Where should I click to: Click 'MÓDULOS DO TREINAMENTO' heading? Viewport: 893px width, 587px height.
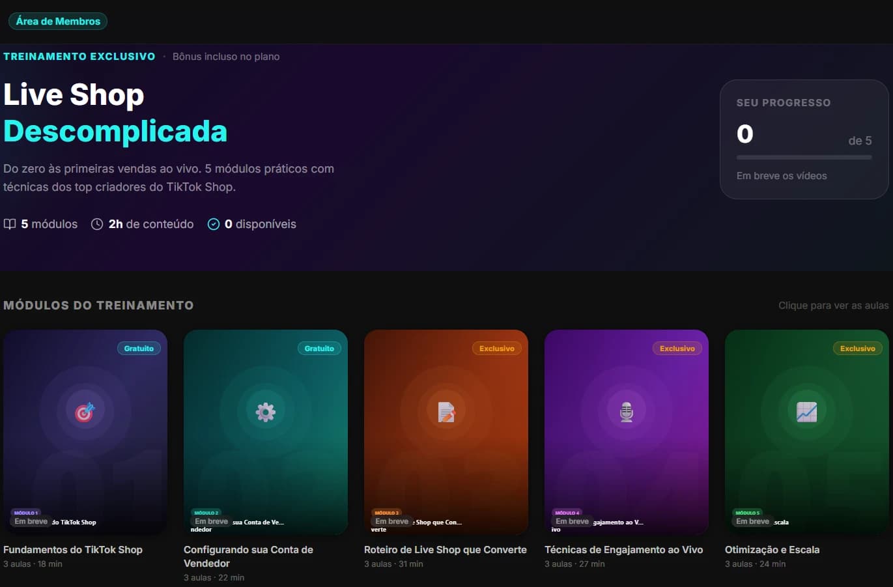point(98,306)
